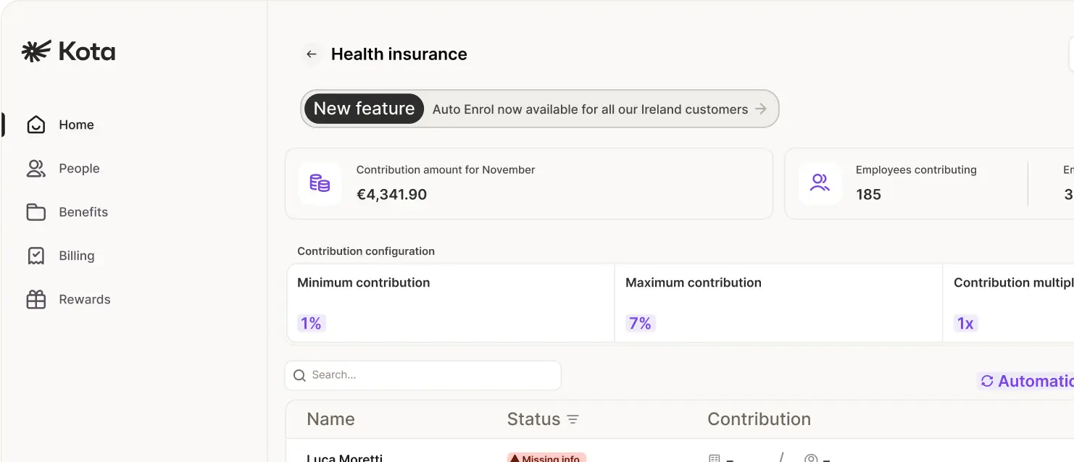Click the Benefits folder icon
The width and height of the screenshot is (1074, 462).
(36, 212)
